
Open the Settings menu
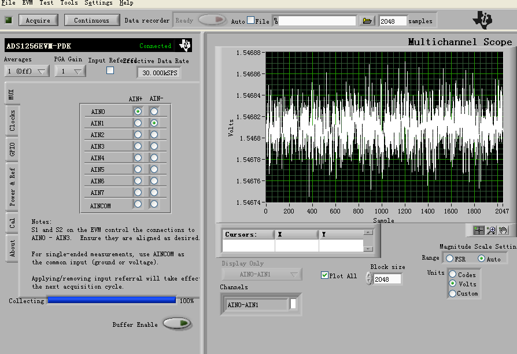98,3
